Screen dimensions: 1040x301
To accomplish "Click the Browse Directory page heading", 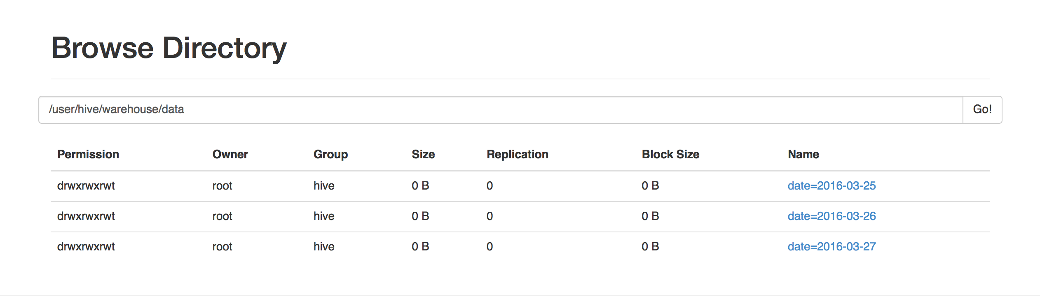I will pos(169,48).
